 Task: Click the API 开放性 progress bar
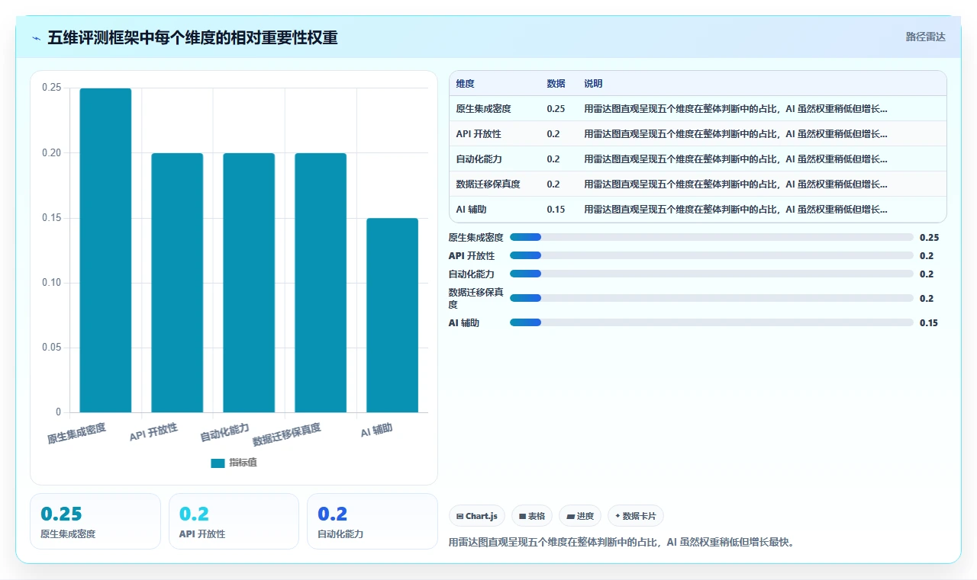(x=711, y=255)
